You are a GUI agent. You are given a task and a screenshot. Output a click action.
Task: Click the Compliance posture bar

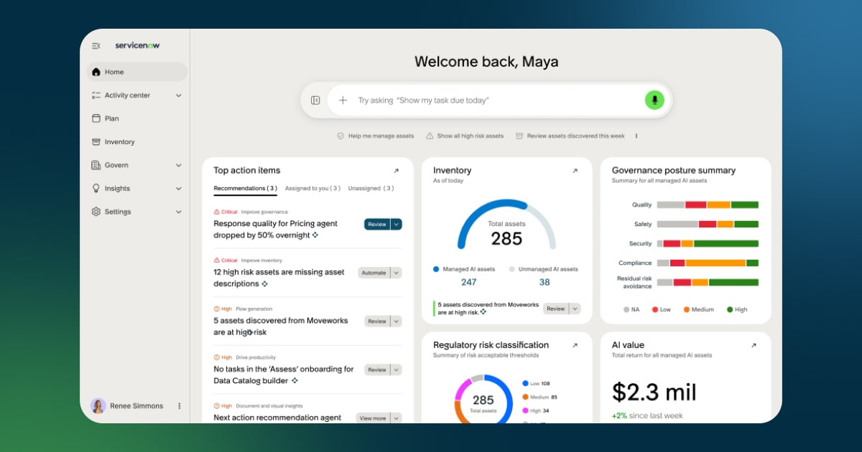pyautogui.click(x=708, y=263)
